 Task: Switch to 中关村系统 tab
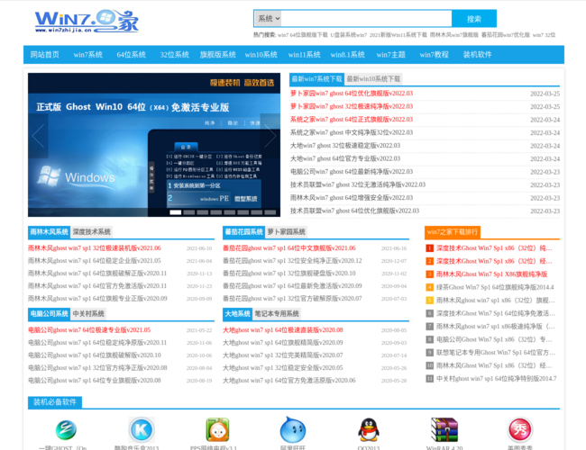coord(88,314)
